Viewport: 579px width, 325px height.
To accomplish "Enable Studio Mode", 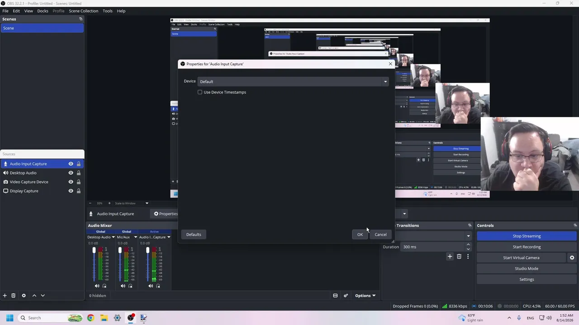I will click(x=527, y=269).
